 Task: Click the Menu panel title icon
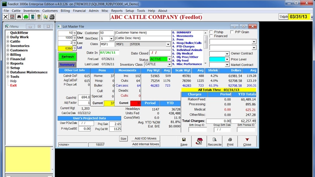pos(7,26)
